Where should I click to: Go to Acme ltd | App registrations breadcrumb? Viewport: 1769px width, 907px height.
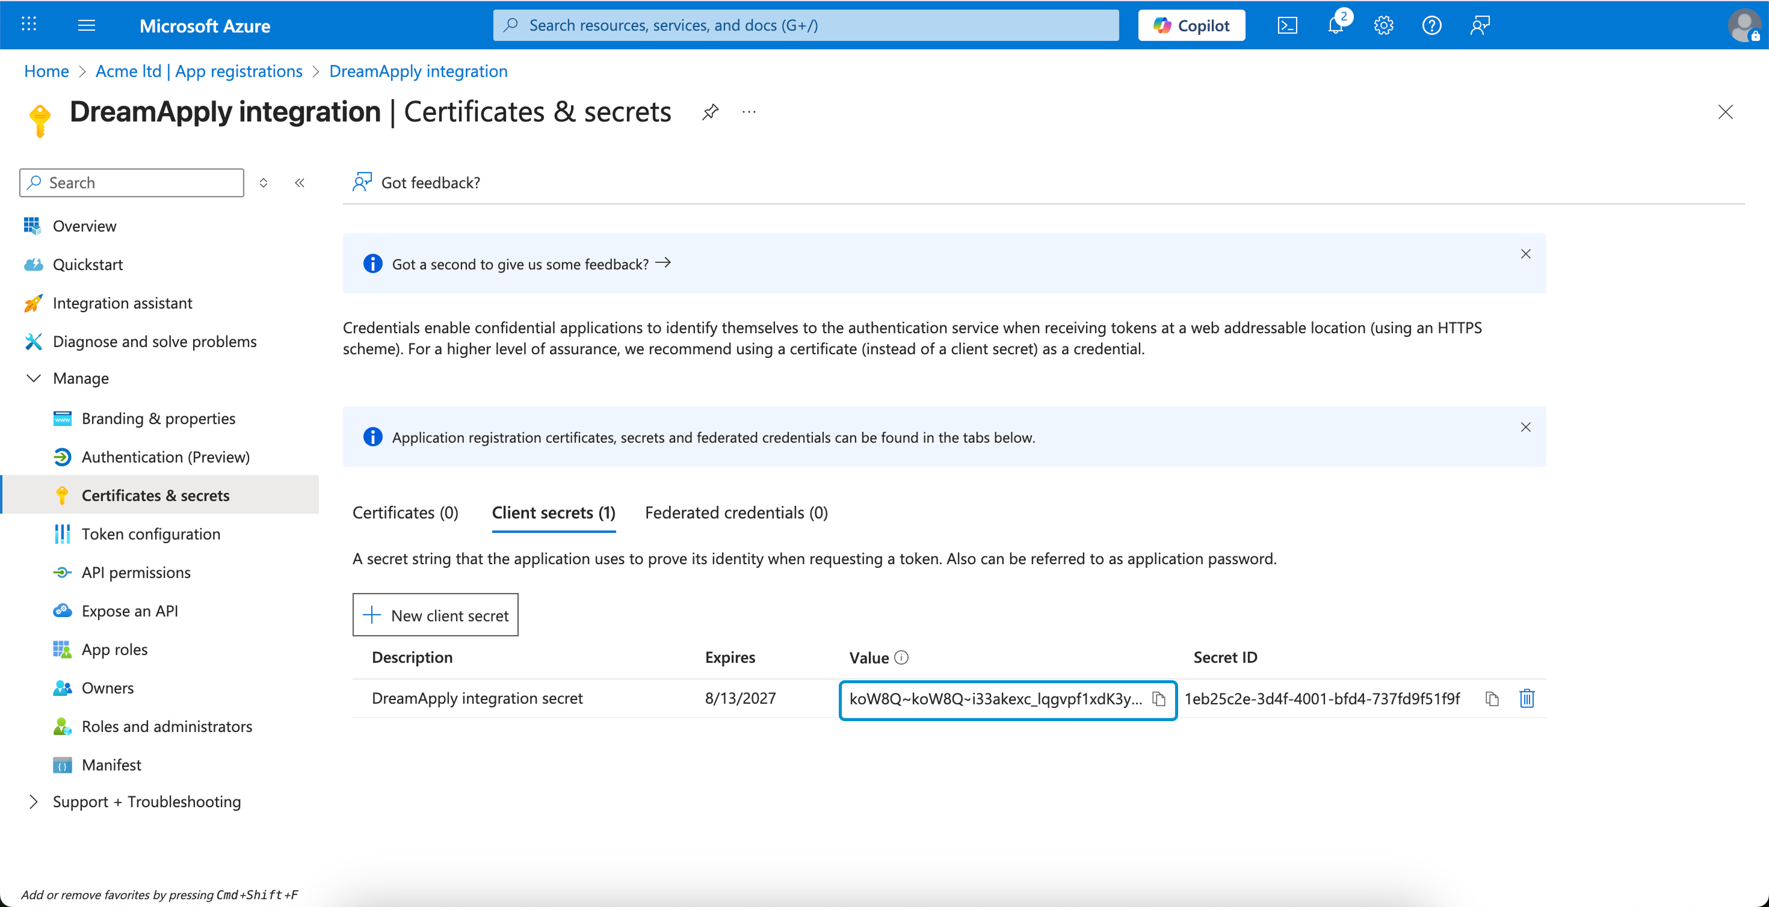click(199, 72)
